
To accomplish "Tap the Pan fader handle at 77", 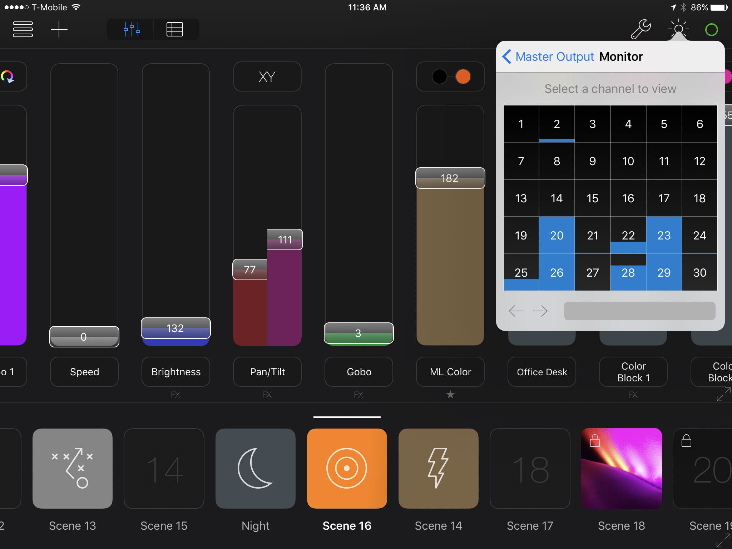I will (250, 269).
